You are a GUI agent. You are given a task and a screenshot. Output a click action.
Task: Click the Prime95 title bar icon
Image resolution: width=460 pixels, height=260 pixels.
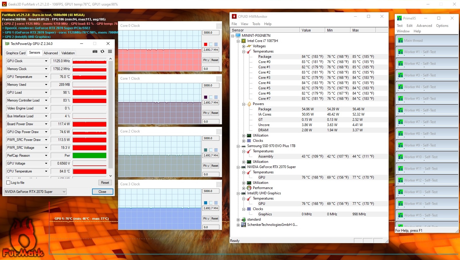coord(399,18)
